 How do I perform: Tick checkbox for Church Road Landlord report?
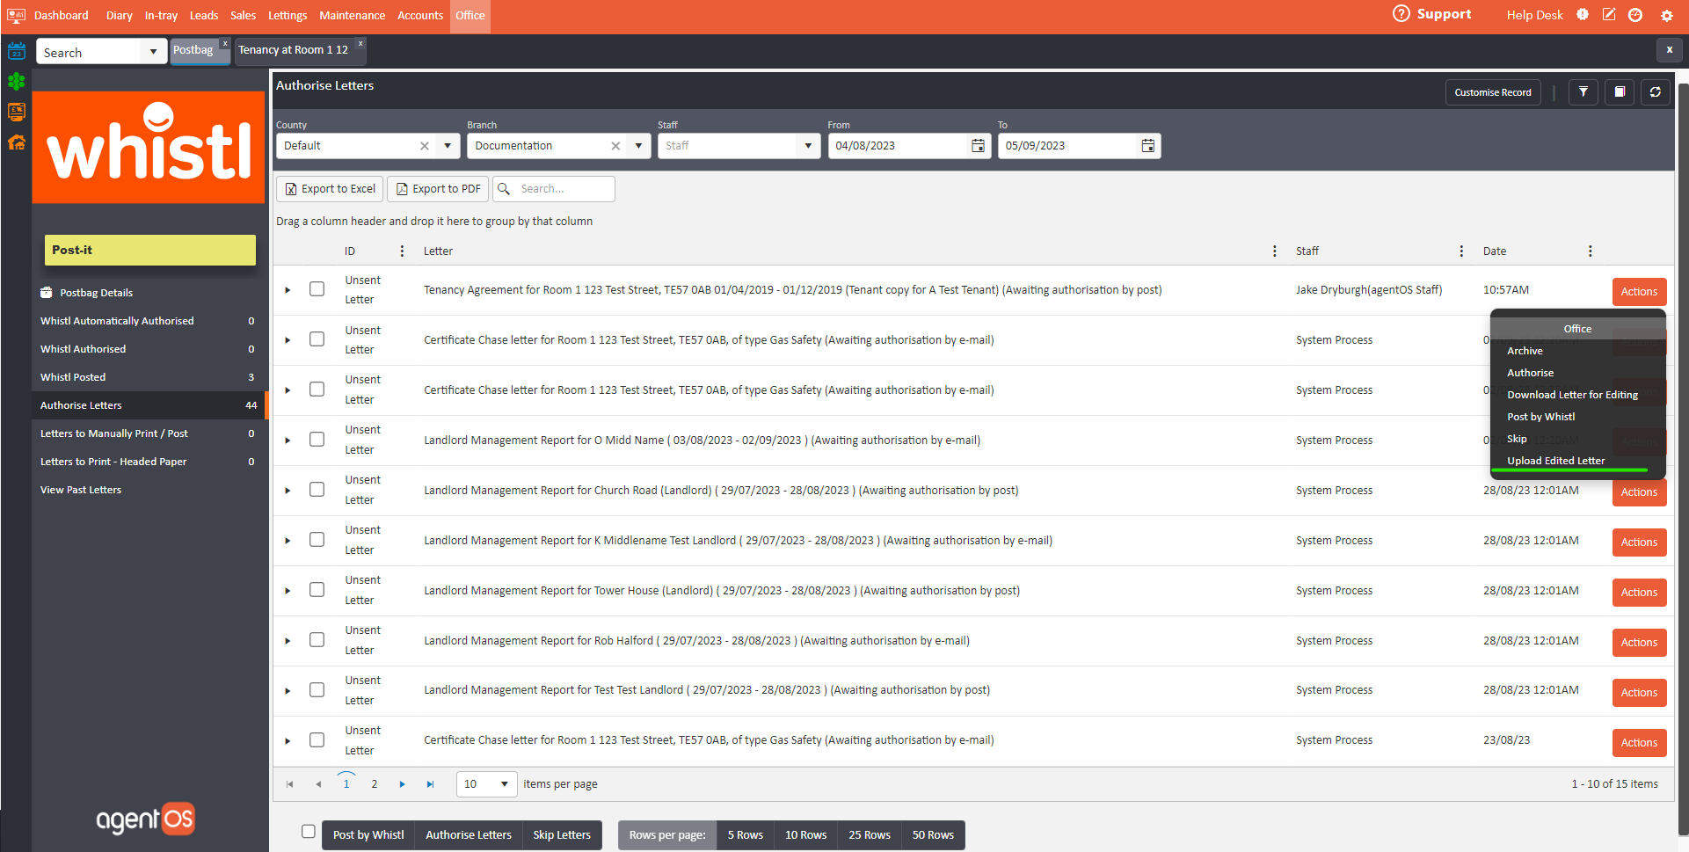coord(317,490)
